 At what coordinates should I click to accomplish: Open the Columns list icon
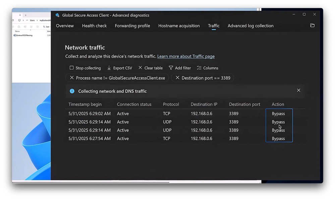pos(199,68)
